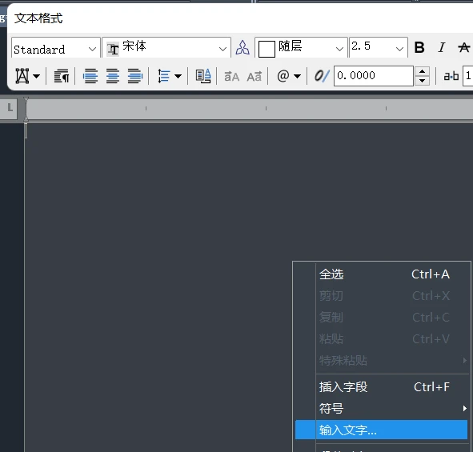Align text right
473x452 pixels.
(x=134, y=76)
